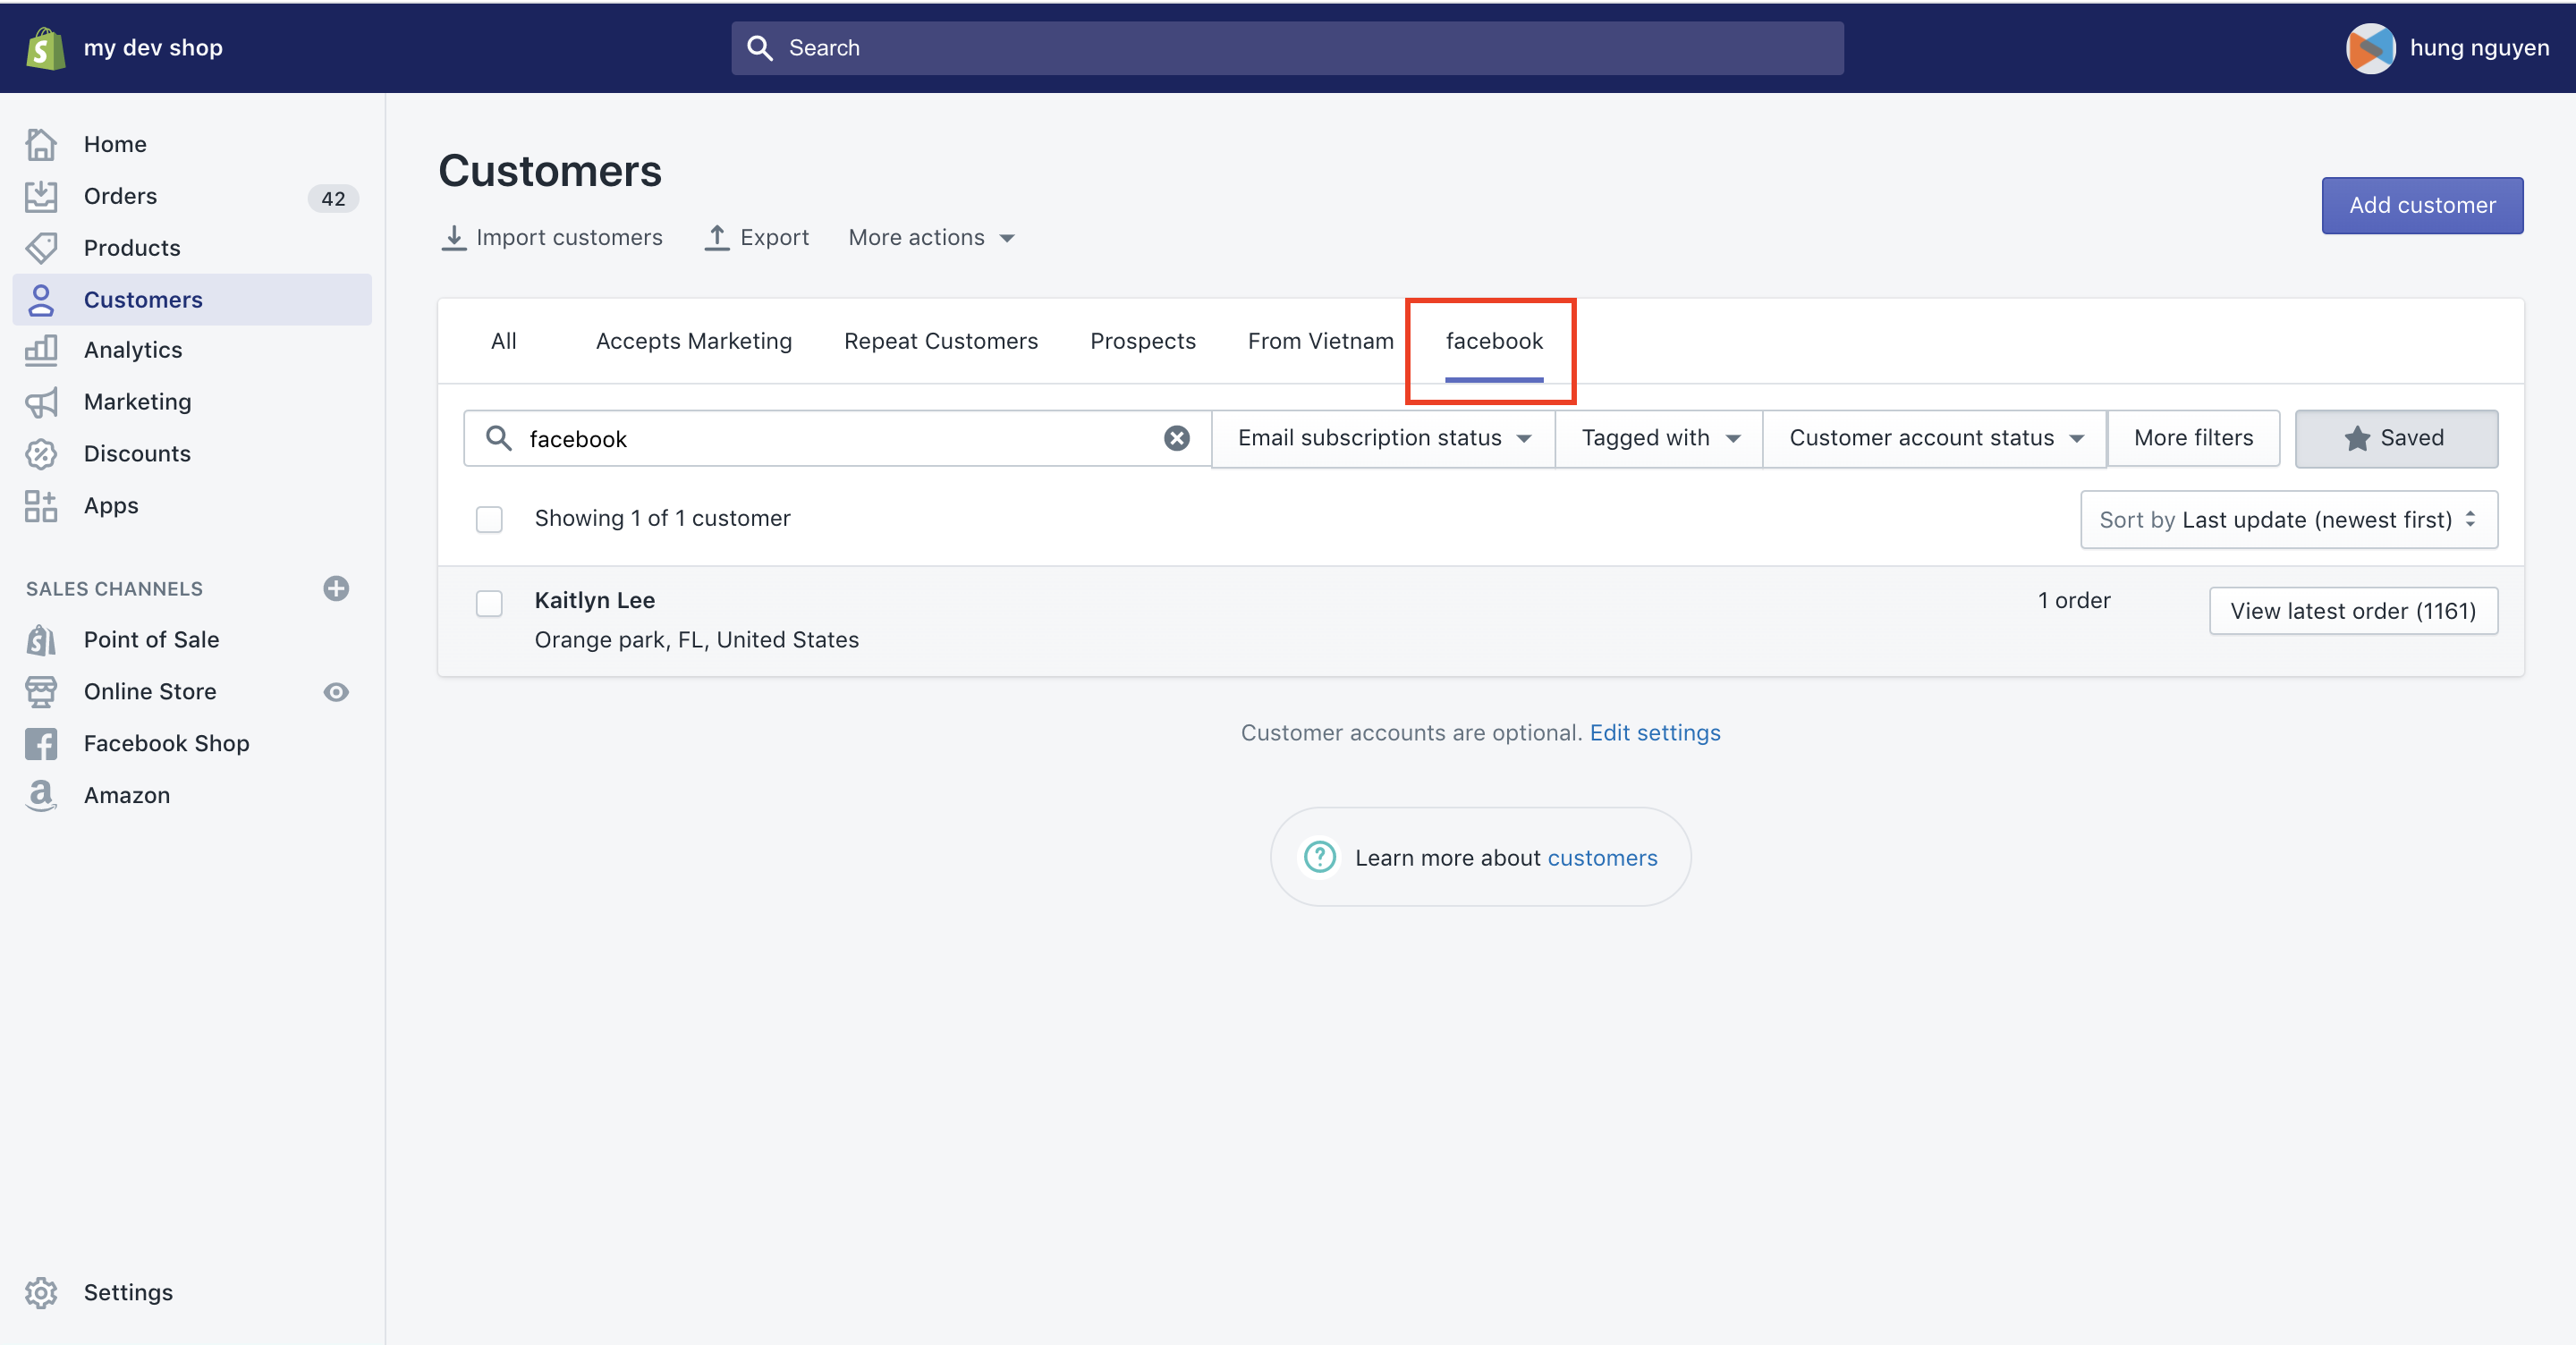Expand the Tagged with dropdown
This screenshot has width=2576, height=1345.
[1656, 437]
